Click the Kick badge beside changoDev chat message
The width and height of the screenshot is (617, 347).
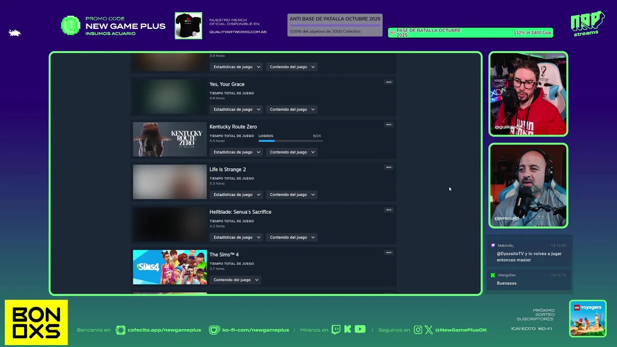[x=493, y=275]
